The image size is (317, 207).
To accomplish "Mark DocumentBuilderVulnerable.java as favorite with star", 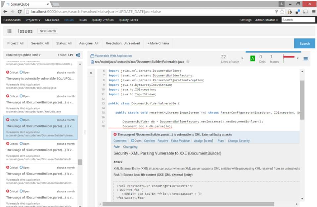I will click(188, 62).
